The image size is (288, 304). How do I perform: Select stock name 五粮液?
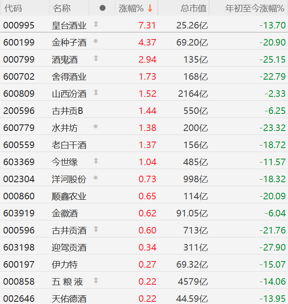(68, 282)
